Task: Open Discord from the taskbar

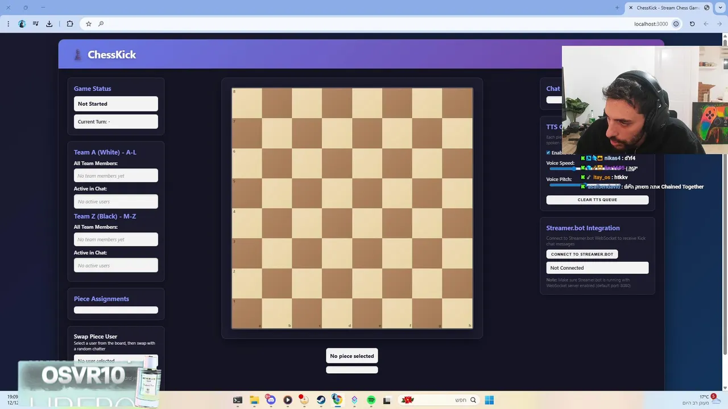Action: [271, 400]
